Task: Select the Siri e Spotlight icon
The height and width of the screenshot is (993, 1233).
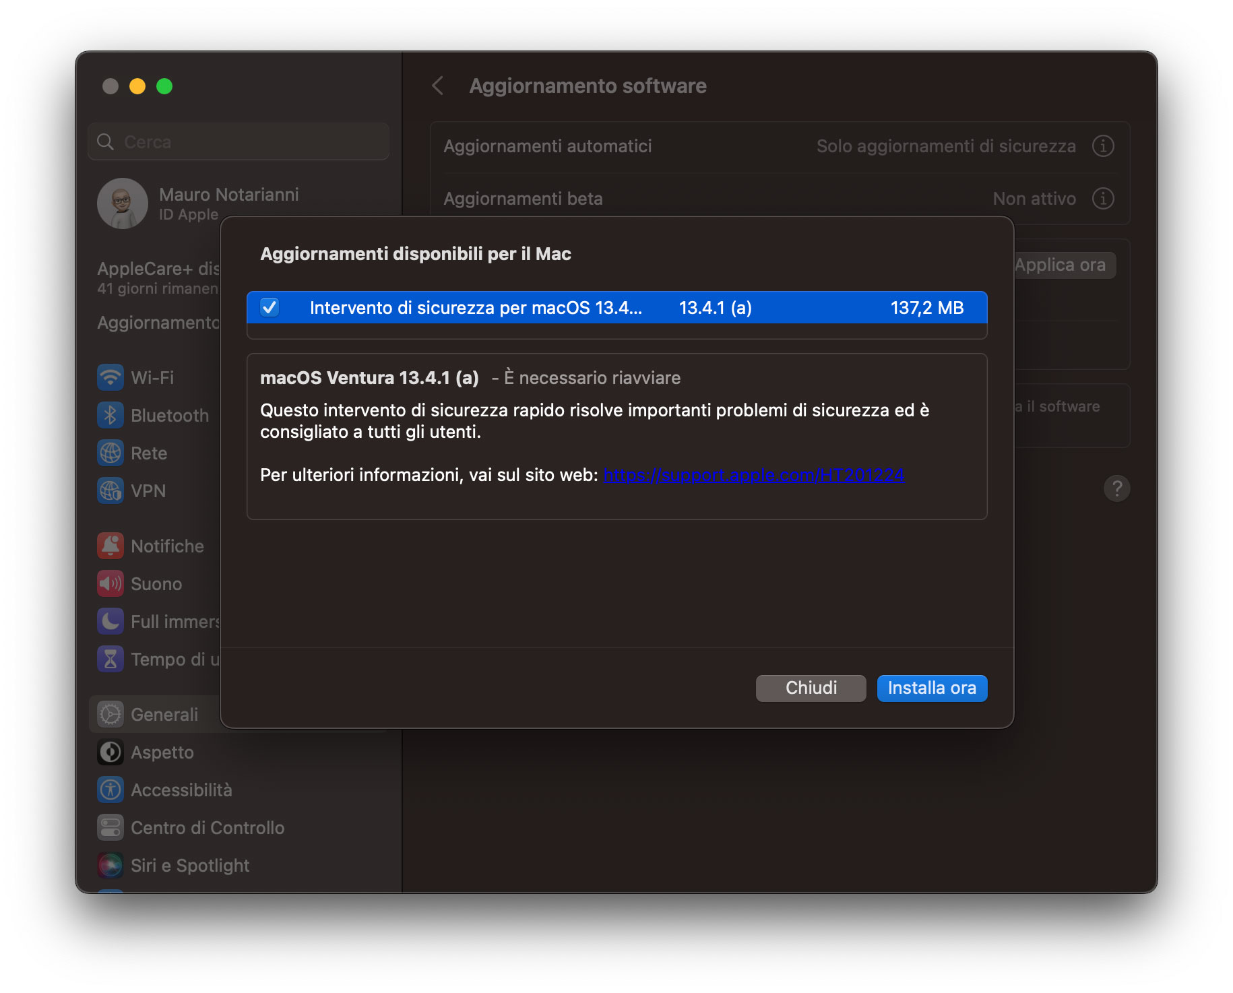Action: tap(110, 865)
